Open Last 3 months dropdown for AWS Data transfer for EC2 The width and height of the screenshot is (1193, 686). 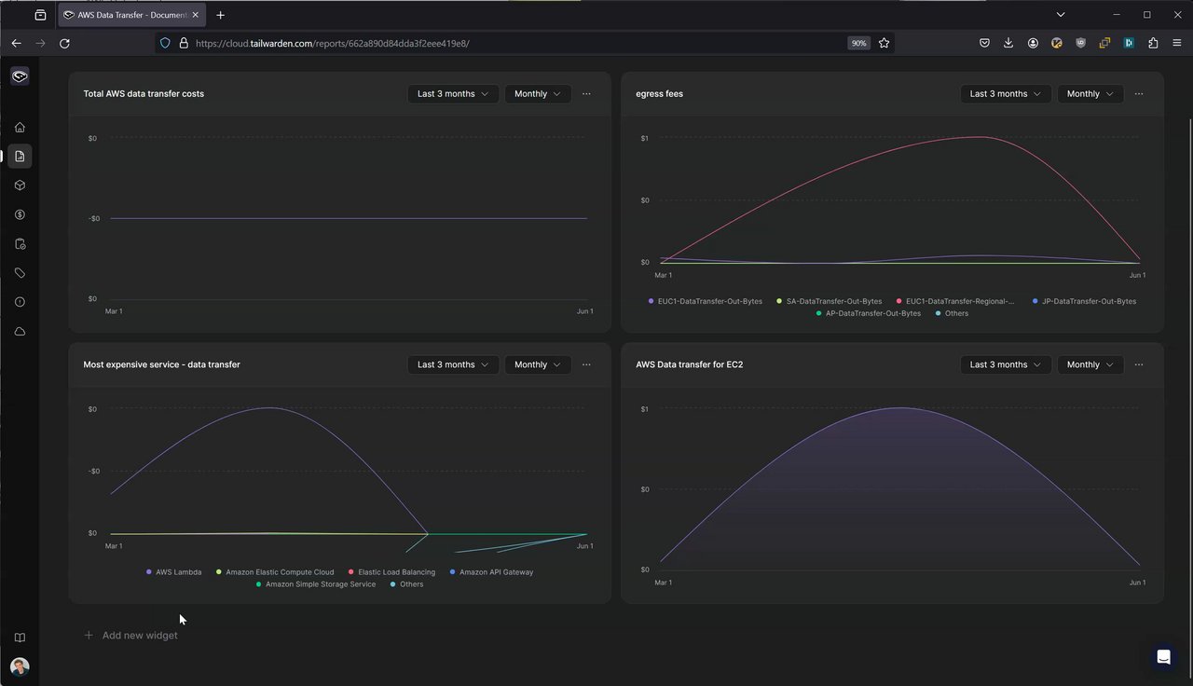tap(1006, 364)
